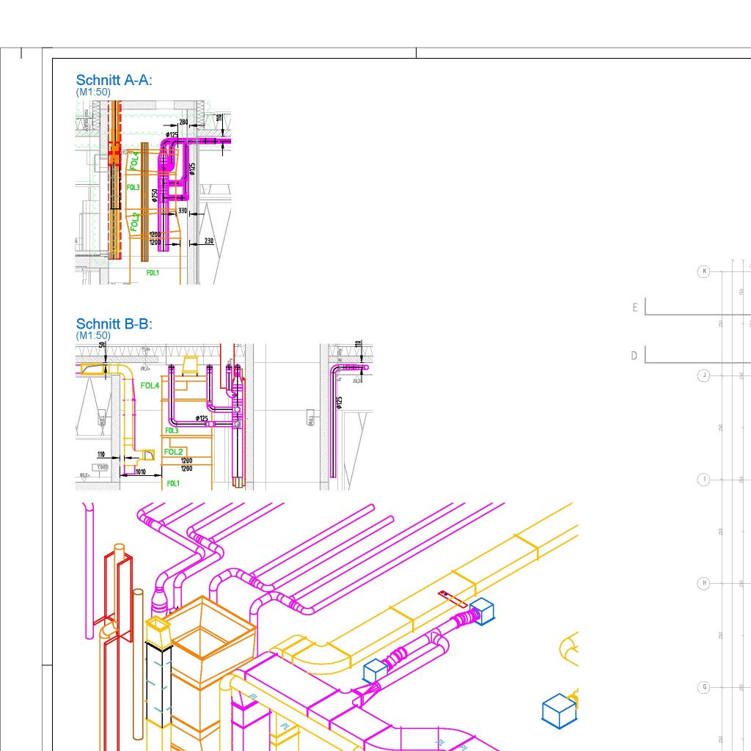This screenshot has height=751, width=751.
Task: Select grid axis bubble G
Action: 703,687
